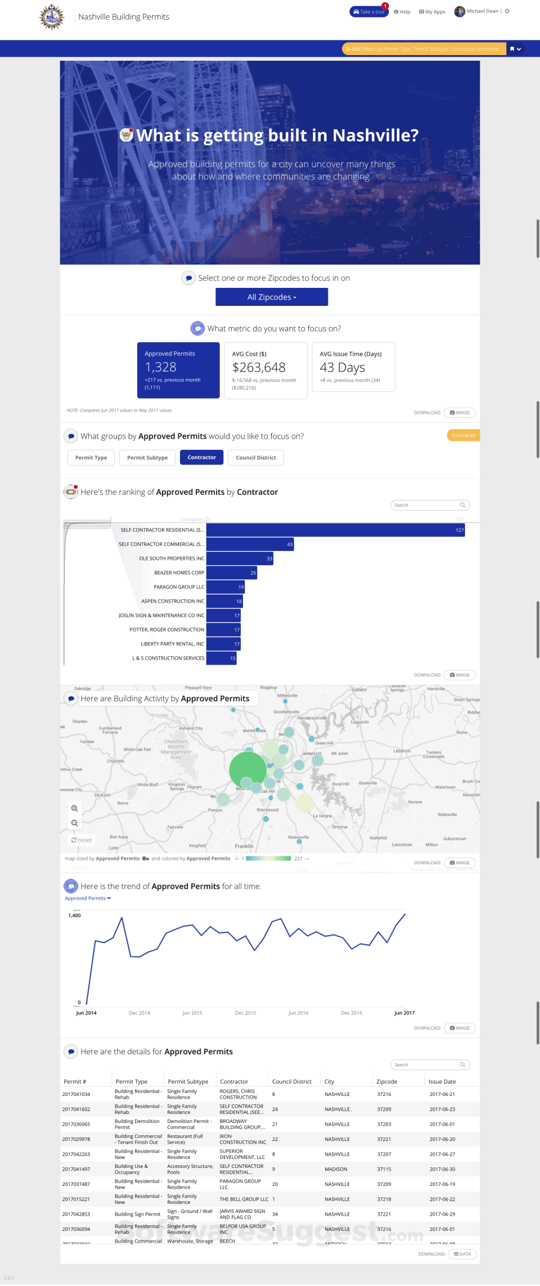Click the Take a tour car button

tap(369, 12)
